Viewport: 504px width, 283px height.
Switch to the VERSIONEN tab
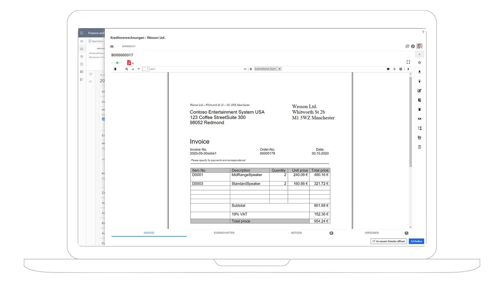[372, 233]
